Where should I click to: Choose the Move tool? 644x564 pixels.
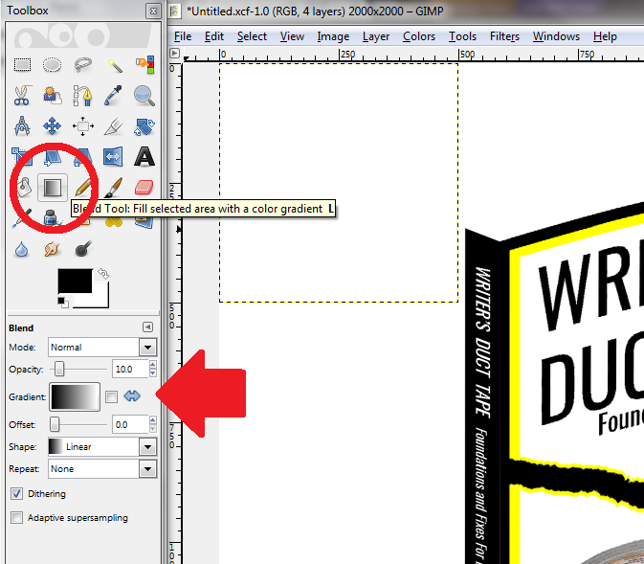pyautogui.click(x=54, y=125)
